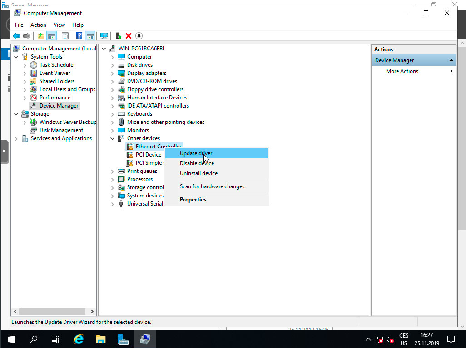
Task: Collapse the Other devices category
Action: coord(112,138)
